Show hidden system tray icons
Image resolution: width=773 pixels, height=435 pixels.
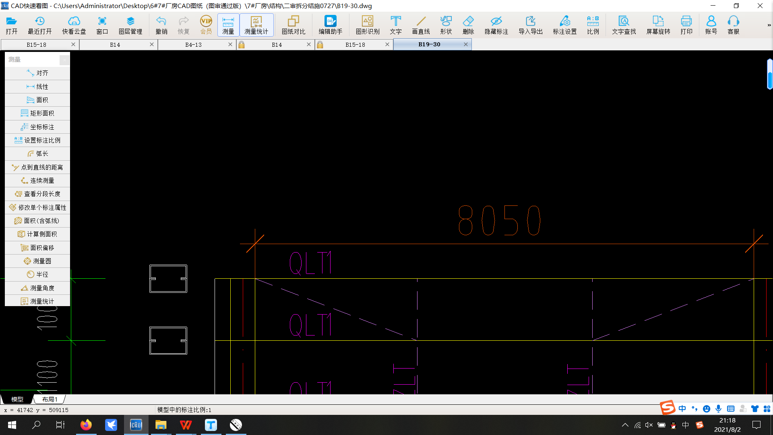625,425
